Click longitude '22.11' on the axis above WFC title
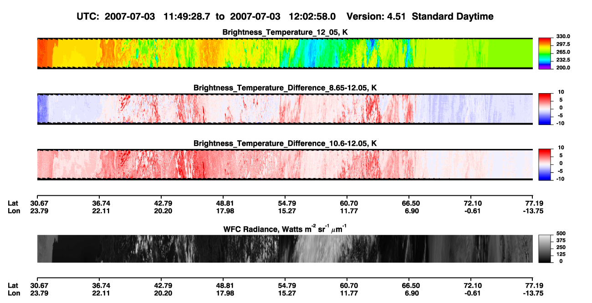 102,211
